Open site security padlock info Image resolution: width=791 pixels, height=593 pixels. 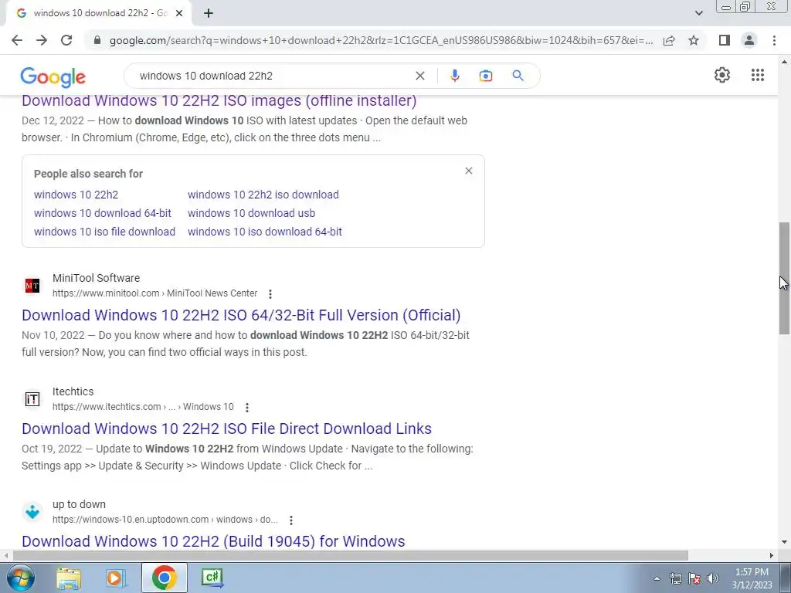(97, 40)
